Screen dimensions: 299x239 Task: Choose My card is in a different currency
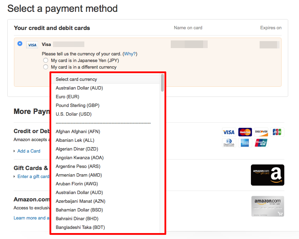[x=46, y=67]
